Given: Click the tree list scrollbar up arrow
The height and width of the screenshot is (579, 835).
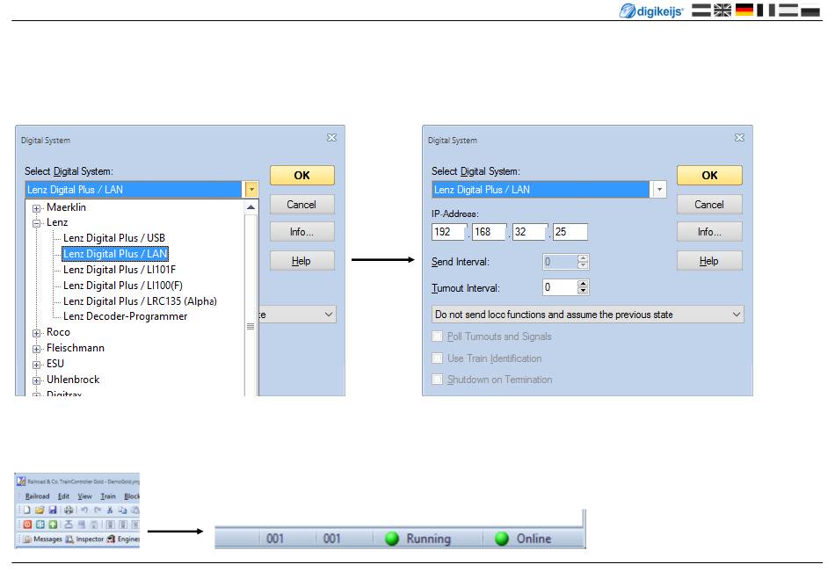Looking at the screenshot, I should tap(250, 207).
